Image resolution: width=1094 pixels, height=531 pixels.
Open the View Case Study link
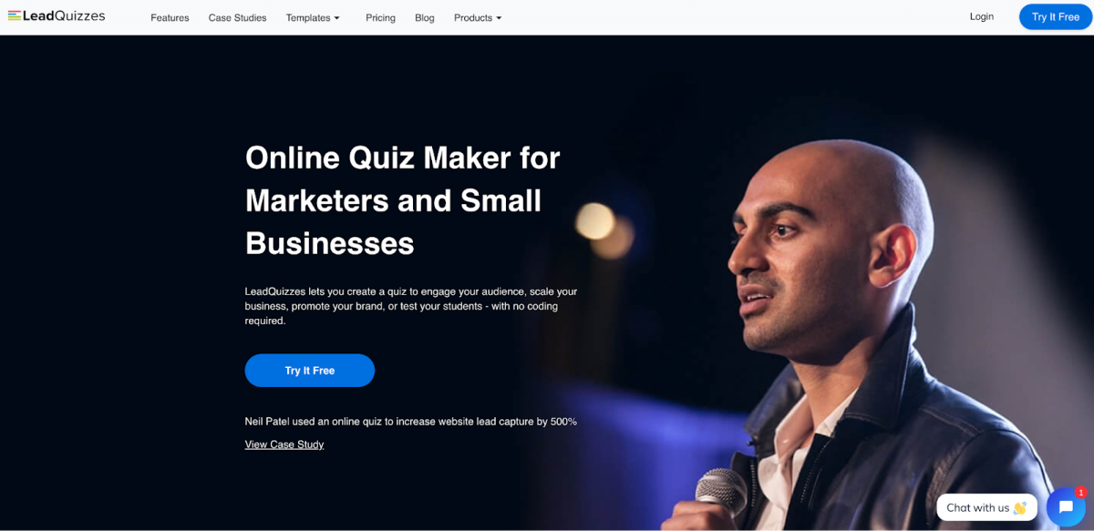[x=284, y=444]
